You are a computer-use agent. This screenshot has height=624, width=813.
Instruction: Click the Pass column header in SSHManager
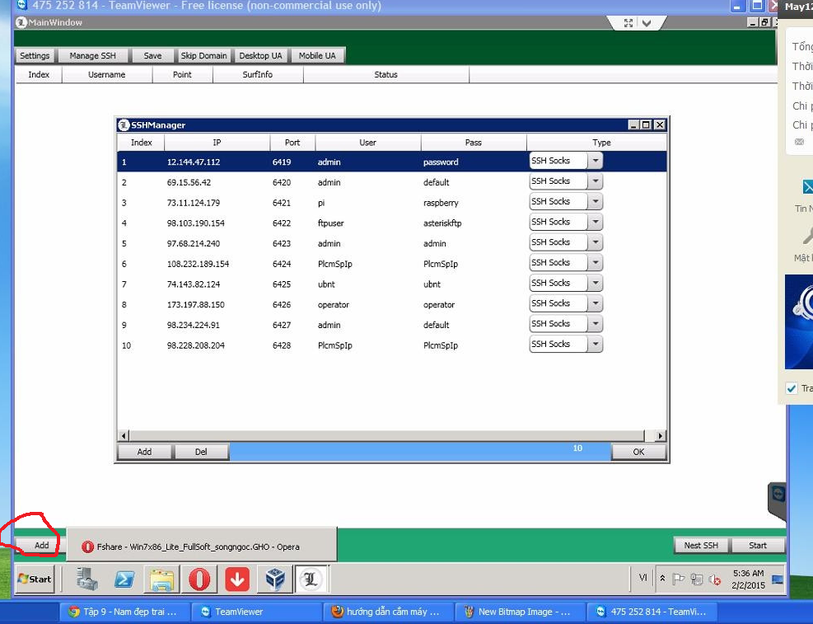click(x=474, y=142)
